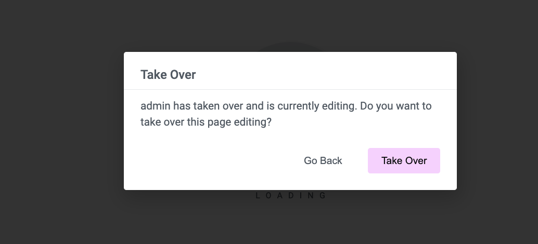Click the letter L of the LOADING label
Image resolution: width=538 pixels, height=244 pixels.
click(x=258, y=195)
